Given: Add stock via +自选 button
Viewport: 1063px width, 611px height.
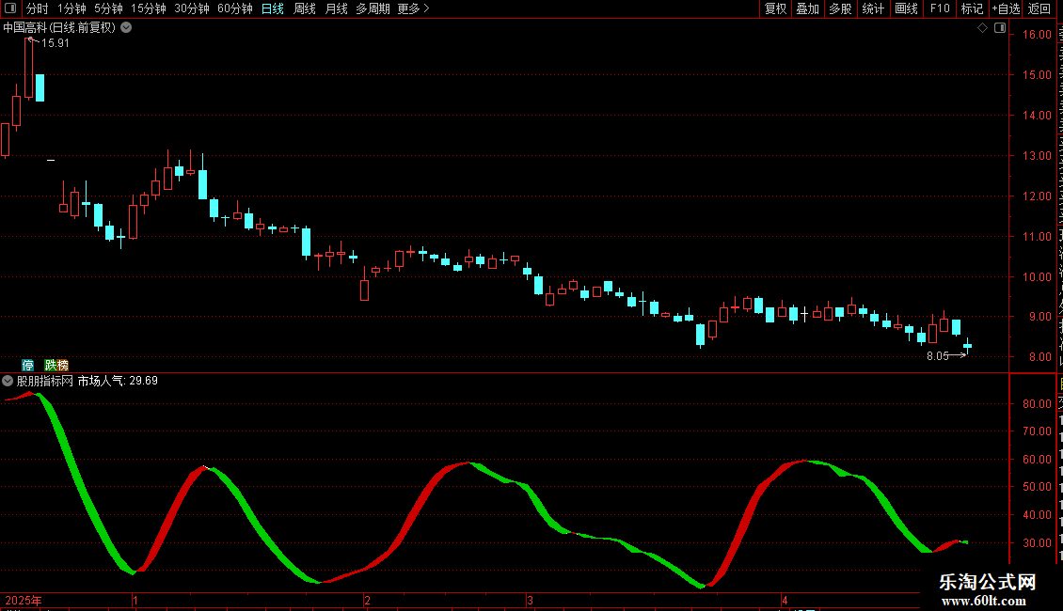Looking at the screenshot, I should click(1006, 8).
